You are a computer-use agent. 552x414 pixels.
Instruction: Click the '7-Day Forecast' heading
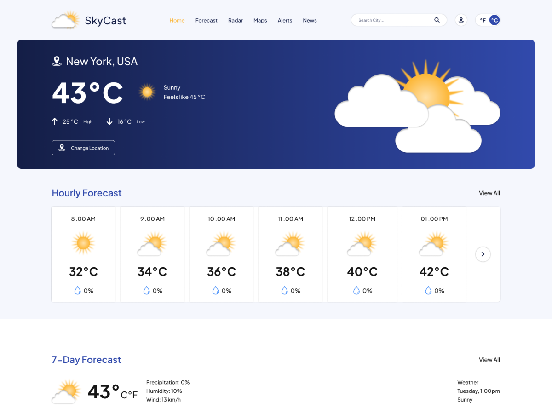pos(86,360)
